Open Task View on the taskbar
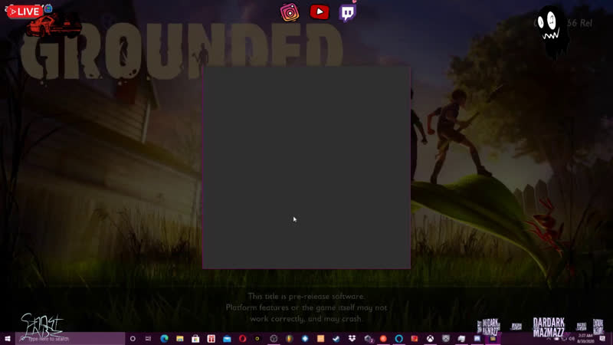Image resolution: width=613 pixels, height=345 pixels. pos(148,339)
